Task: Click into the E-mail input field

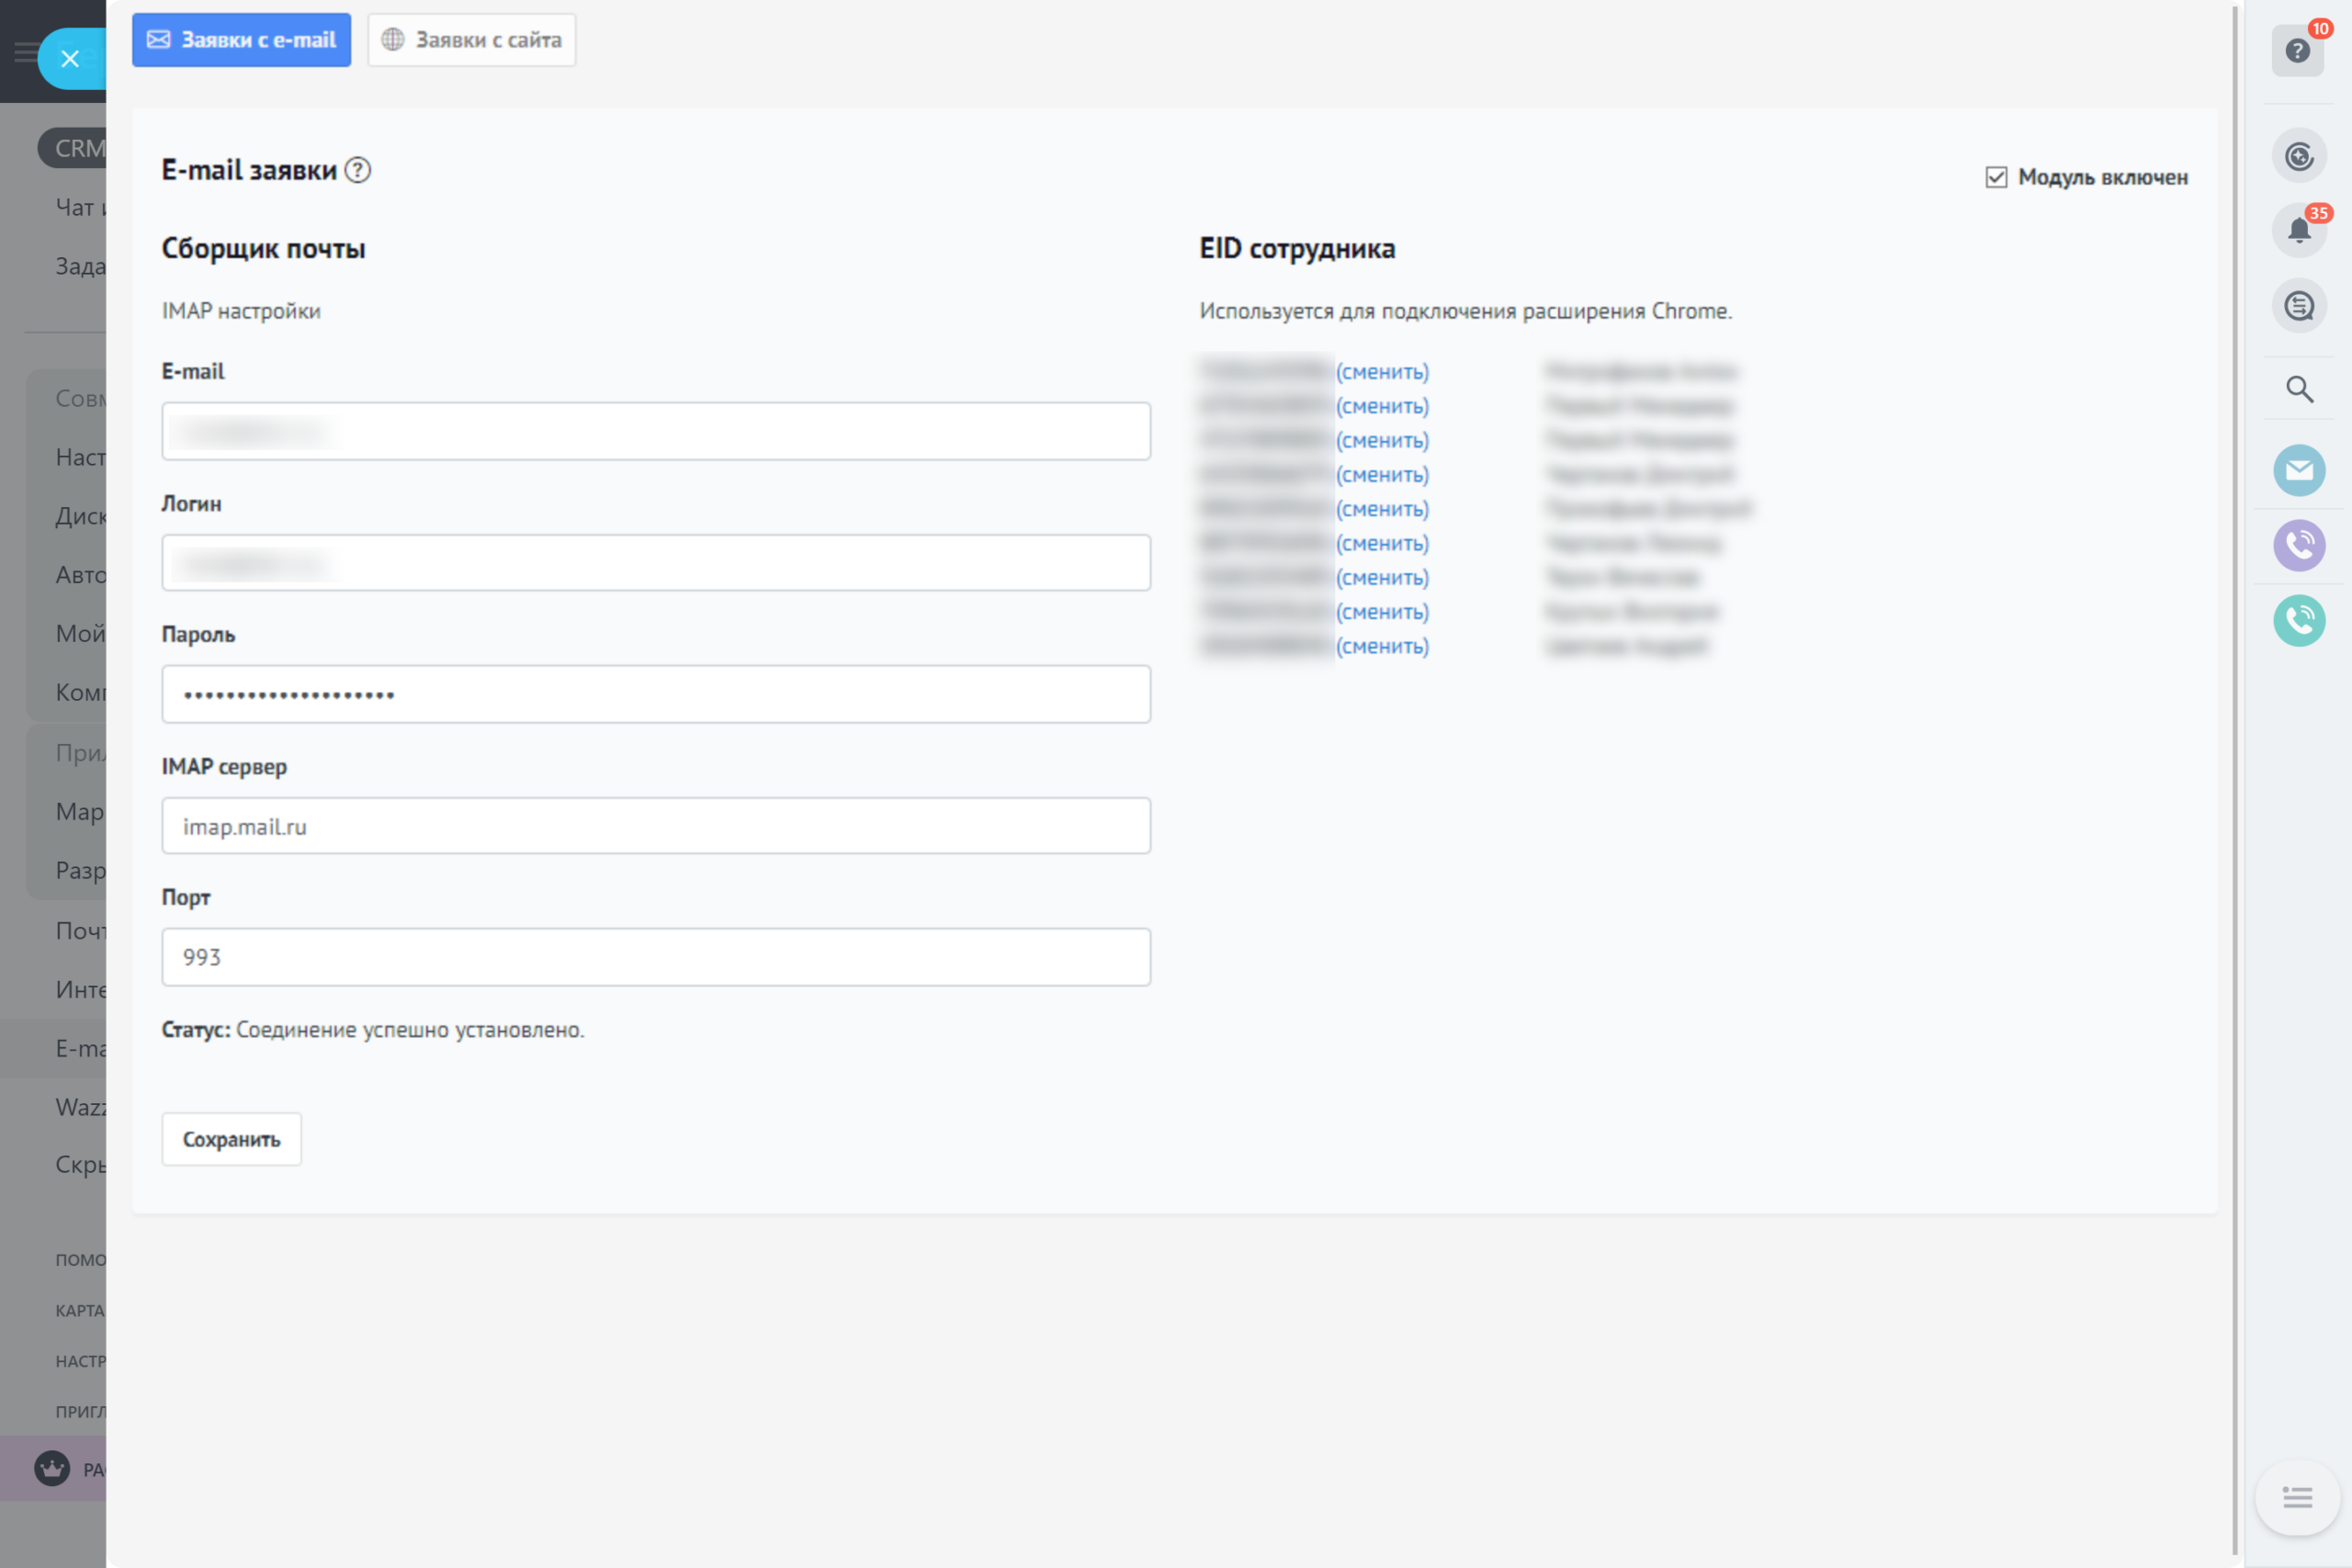Action: 656,431
